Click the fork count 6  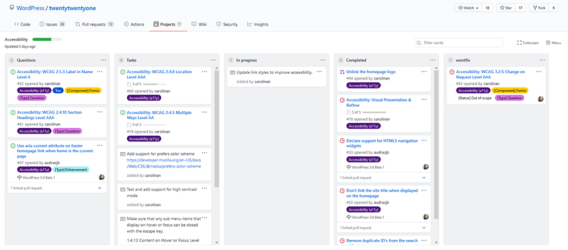coord(553,8)
